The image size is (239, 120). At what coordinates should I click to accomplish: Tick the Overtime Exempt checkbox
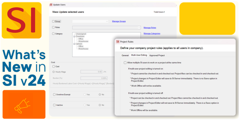tap(54, 94)
